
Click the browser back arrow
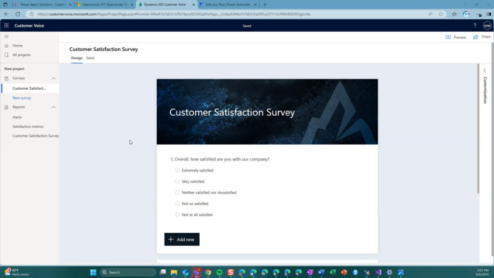coord(6,14)
